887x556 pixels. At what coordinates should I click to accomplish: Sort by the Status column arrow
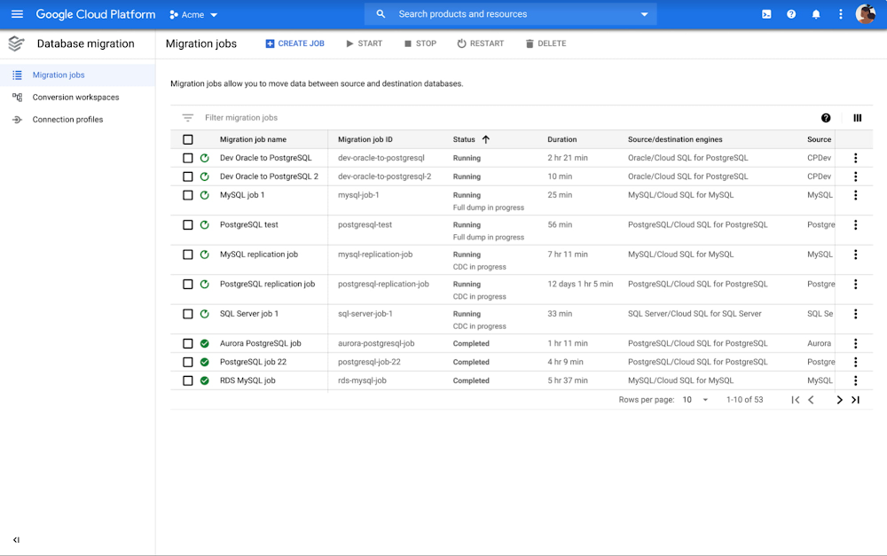coord(485,139)
